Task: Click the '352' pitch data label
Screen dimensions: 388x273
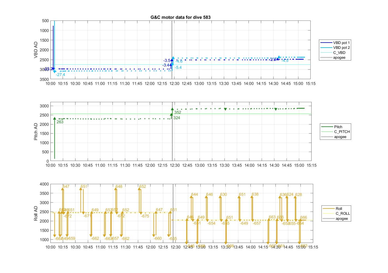Action: tap(178, 112)
